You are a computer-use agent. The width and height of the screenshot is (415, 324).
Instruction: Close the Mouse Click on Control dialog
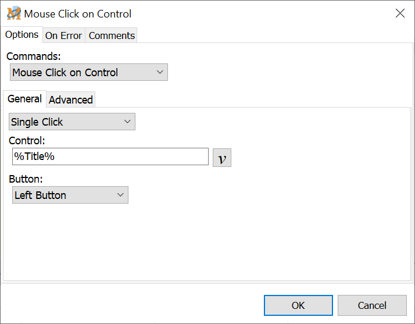[x=400, y=13]
